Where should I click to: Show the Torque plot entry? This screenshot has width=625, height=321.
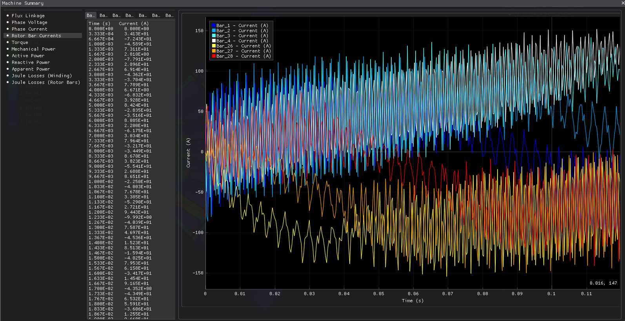20,42
